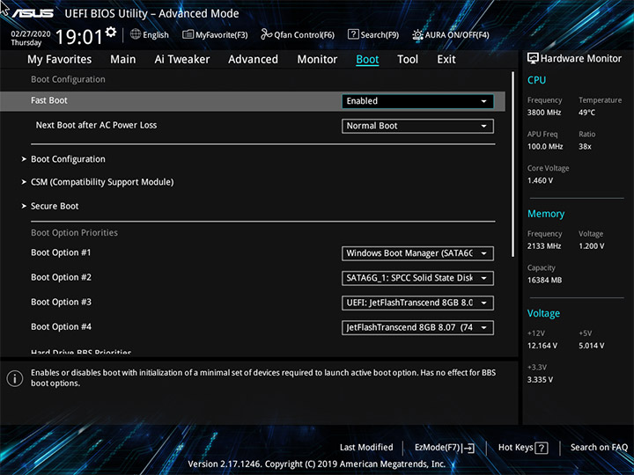Click the Search(F9) question mark icon
The image size is (634, 475).
click(x=353, y=34)
